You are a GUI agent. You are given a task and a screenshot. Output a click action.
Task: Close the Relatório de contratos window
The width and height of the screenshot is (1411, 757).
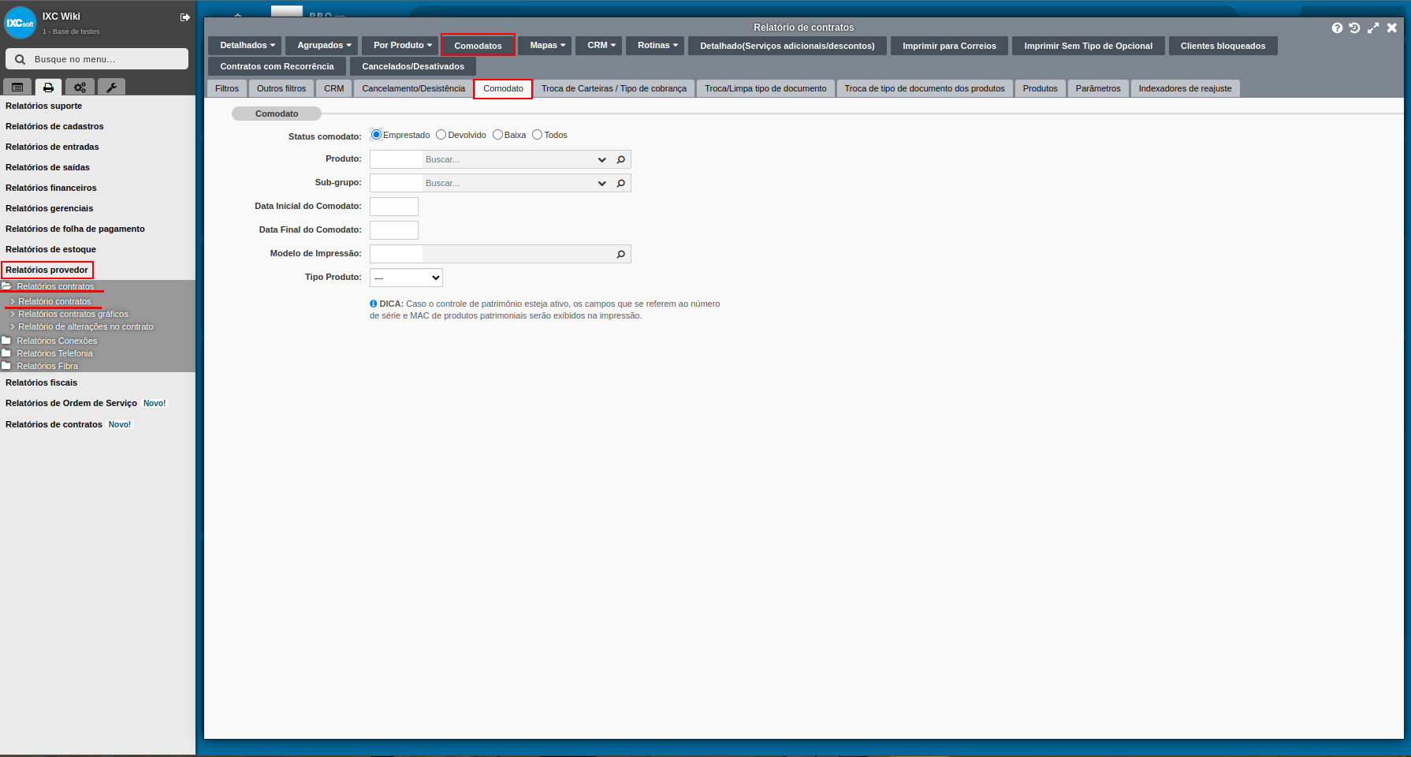pos(1392,28)
